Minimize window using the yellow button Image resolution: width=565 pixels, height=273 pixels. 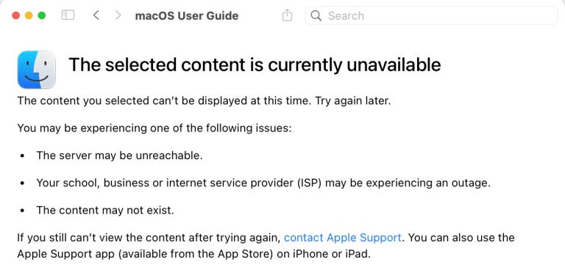(x=29, y=15)
